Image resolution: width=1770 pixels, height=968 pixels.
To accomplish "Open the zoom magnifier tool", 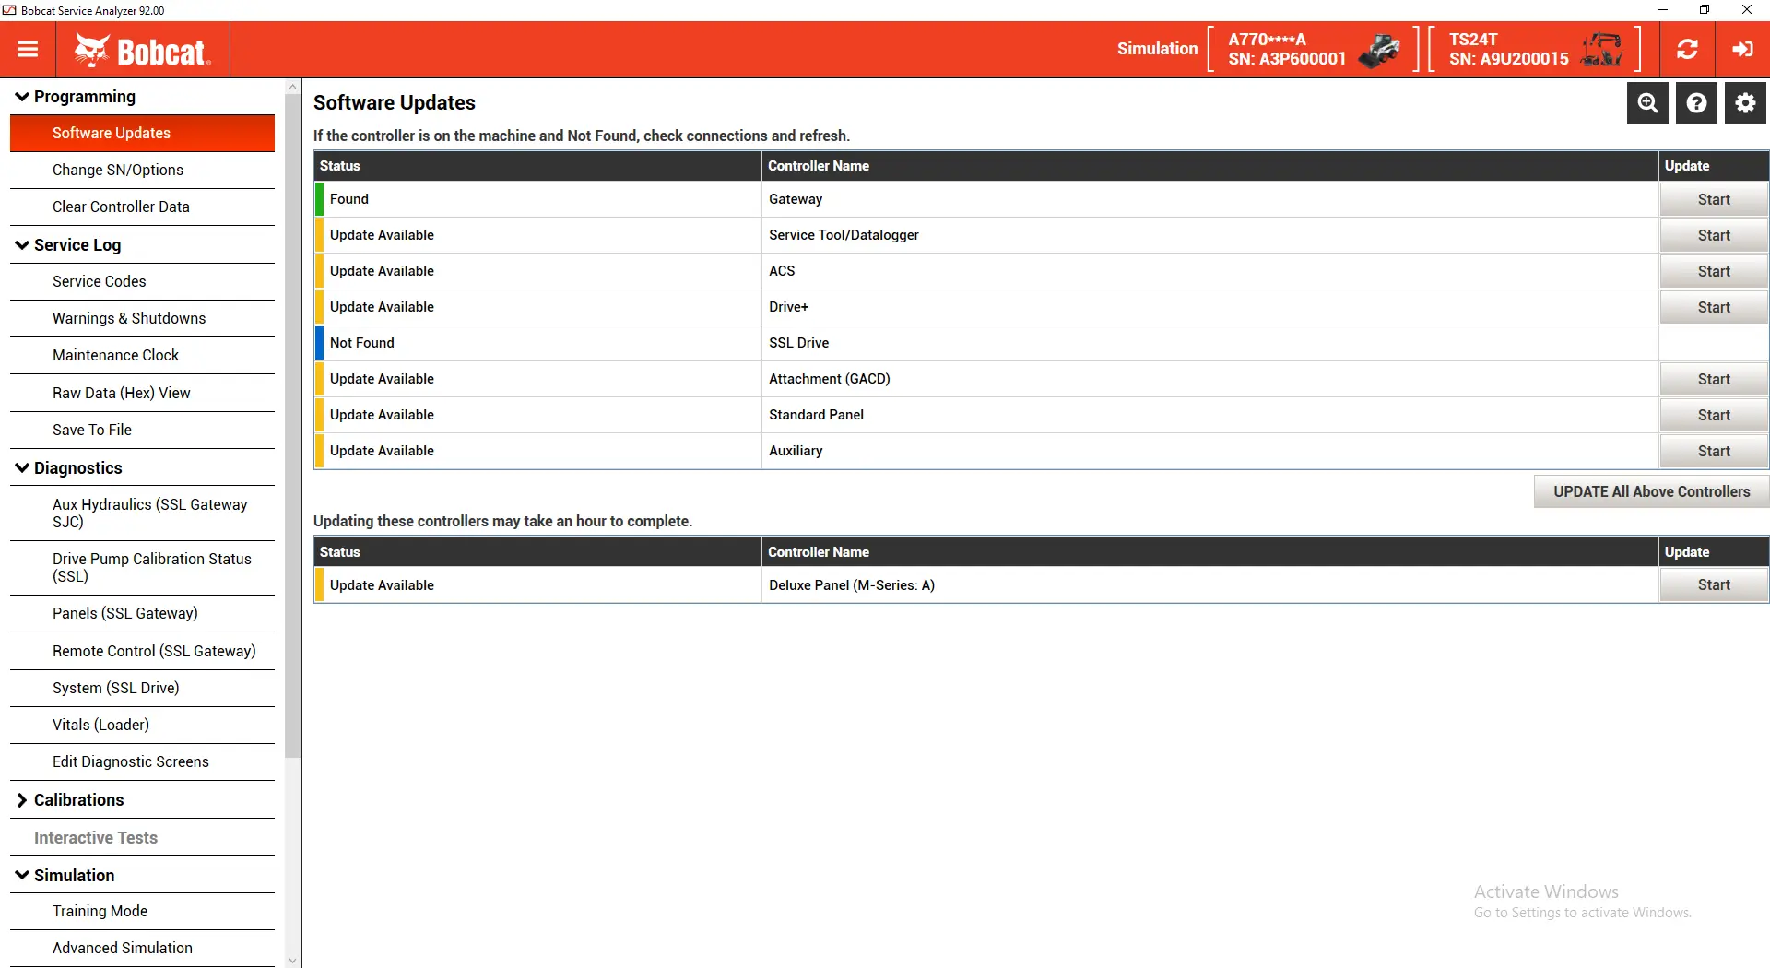I will (x=1647, y=102).
